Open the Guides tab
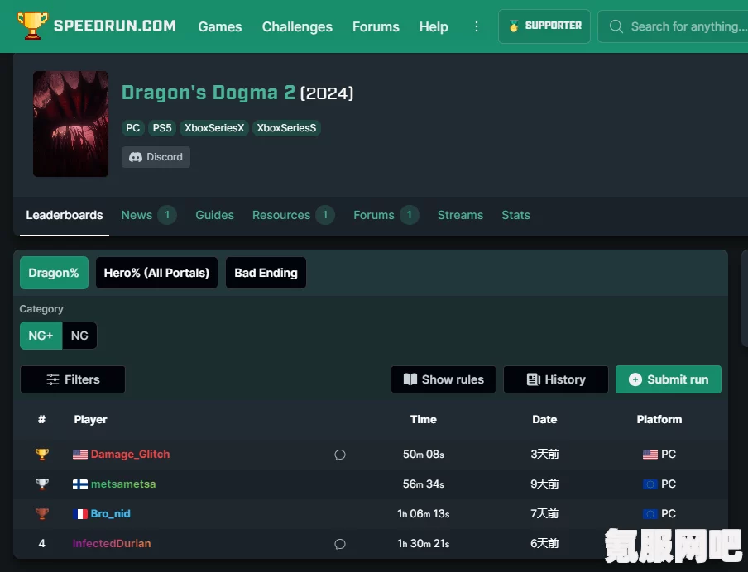This screenshot has width=748, height=572. (x=214, y=215)
